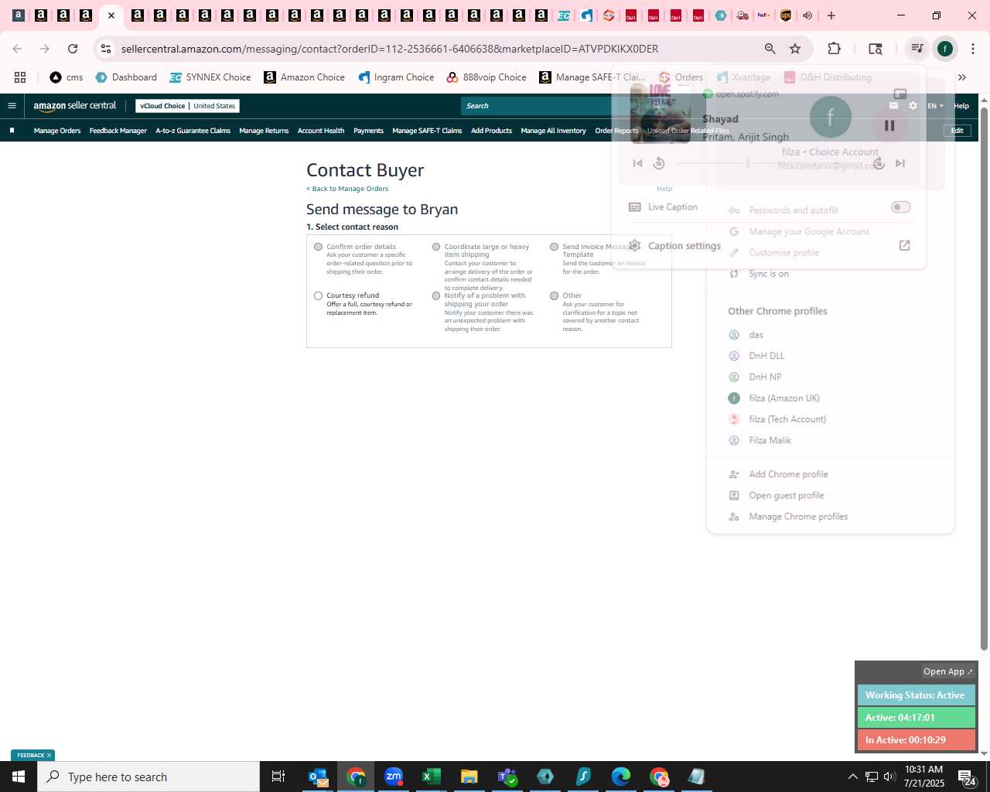Image resolution: width=990 pixels, height=792 pixels.
Task: Open Payments in the navigation bar
Action: coord(368,131)
